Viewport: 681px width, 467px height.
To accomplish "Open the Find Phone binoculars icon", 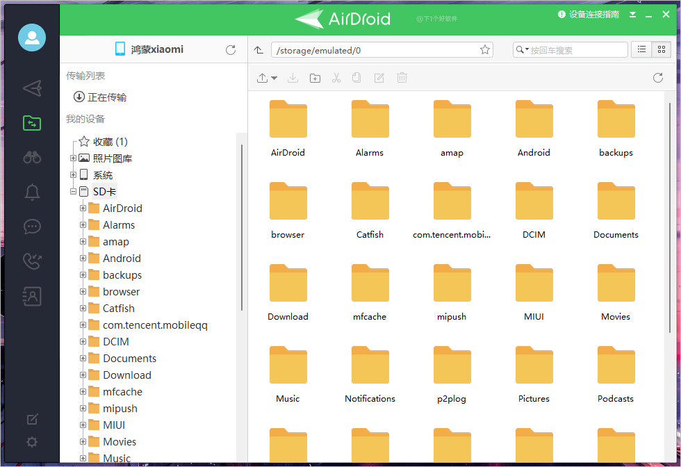I will point(32,157).
